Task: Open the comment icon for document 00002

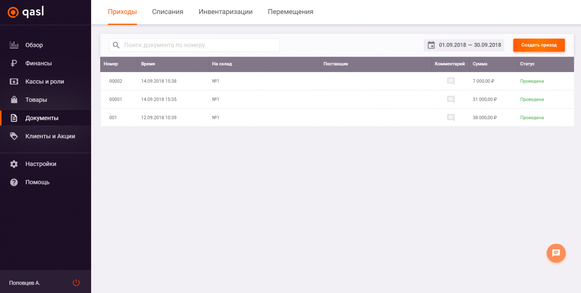Action: (x=451, y=81)
